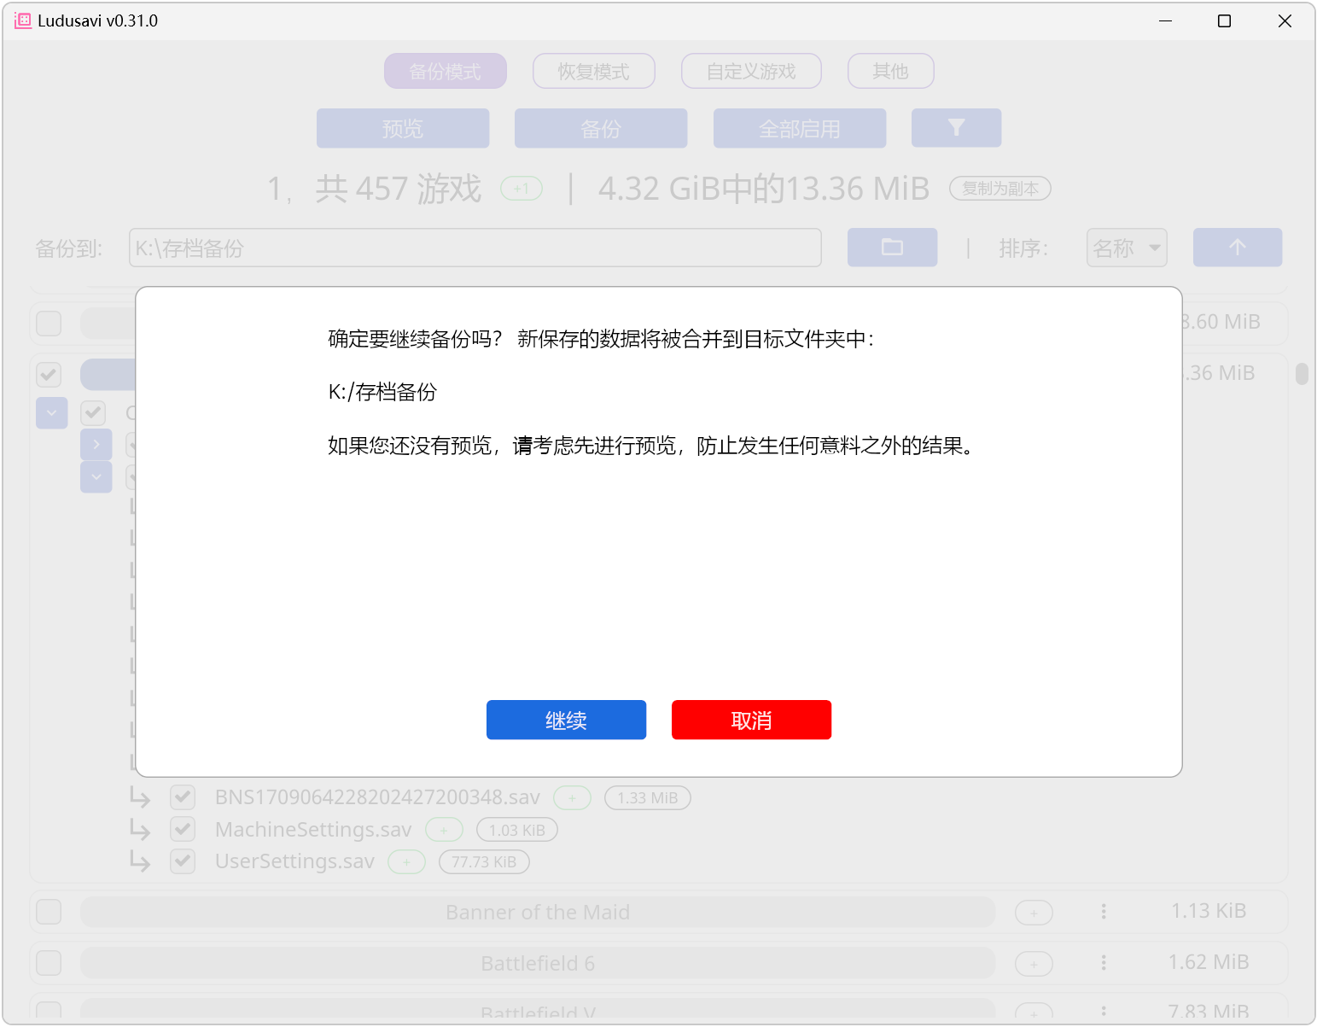Click the 1.33 MiB size badge
Screen dimensions: 1317x1027
[x=648, y=798]
